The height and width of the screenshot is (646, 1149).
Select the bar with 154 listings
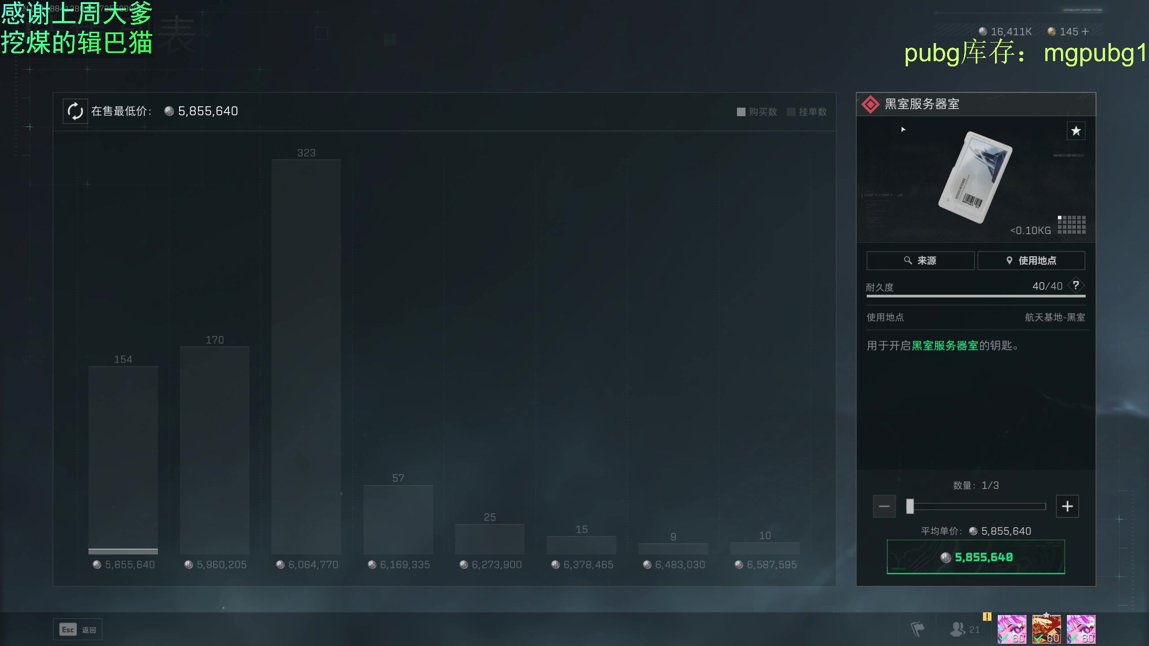pyautogui.click(x=123, y=460)
